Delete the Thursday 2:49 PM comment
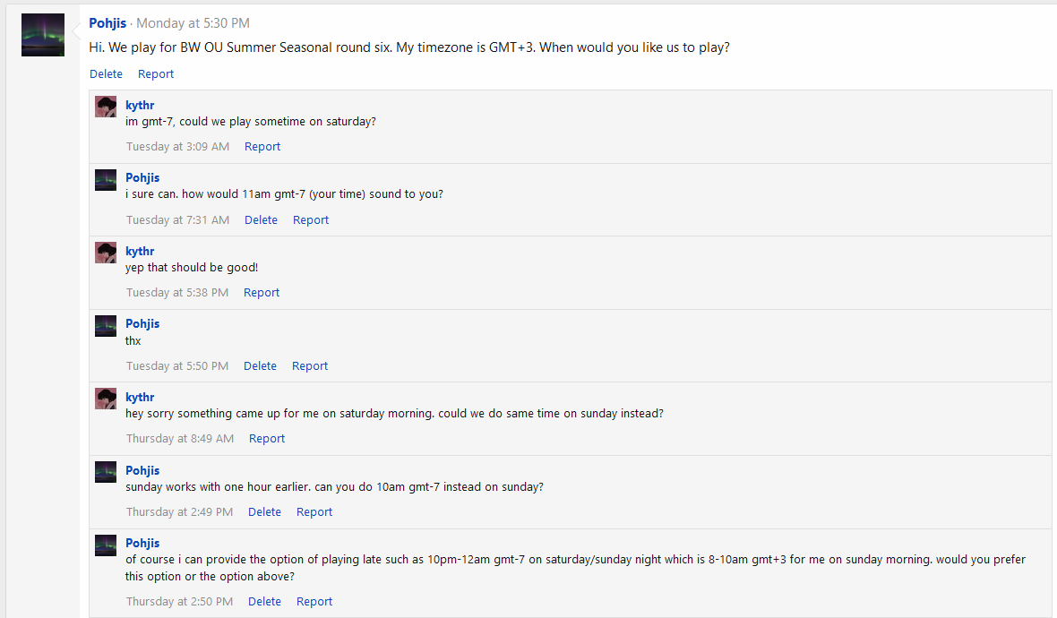 [264, 512]
